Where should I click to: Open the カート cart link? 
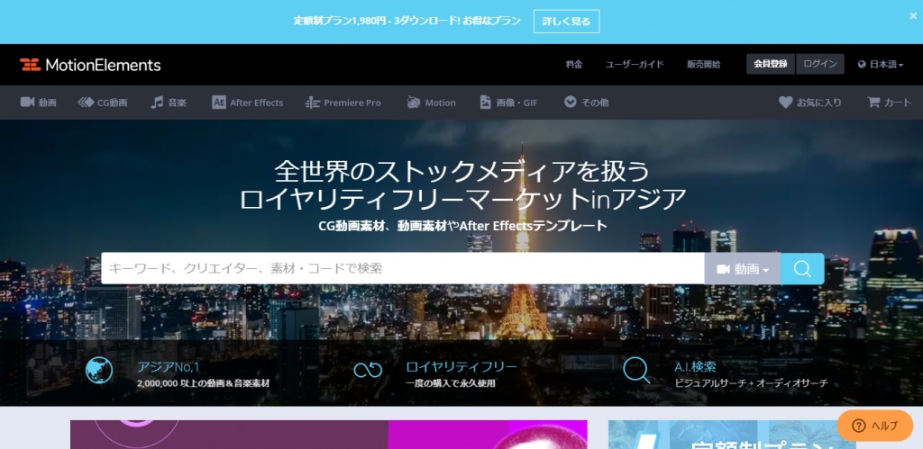pyautogui.click(x=890, y=103)
